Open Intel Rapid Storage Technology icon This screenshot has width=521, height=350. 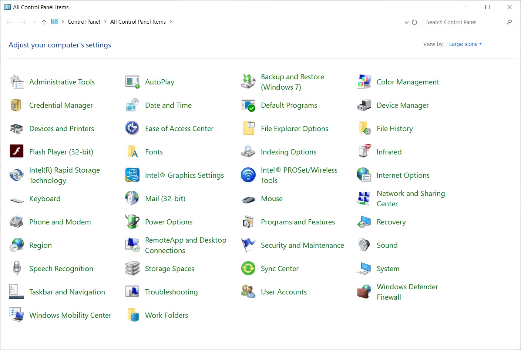coord(17,175)
